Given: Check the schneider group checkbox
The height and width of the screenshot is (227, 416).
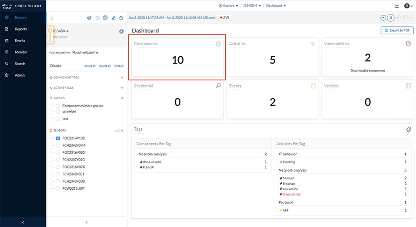Looking at the screenshot, I should 58,112.
